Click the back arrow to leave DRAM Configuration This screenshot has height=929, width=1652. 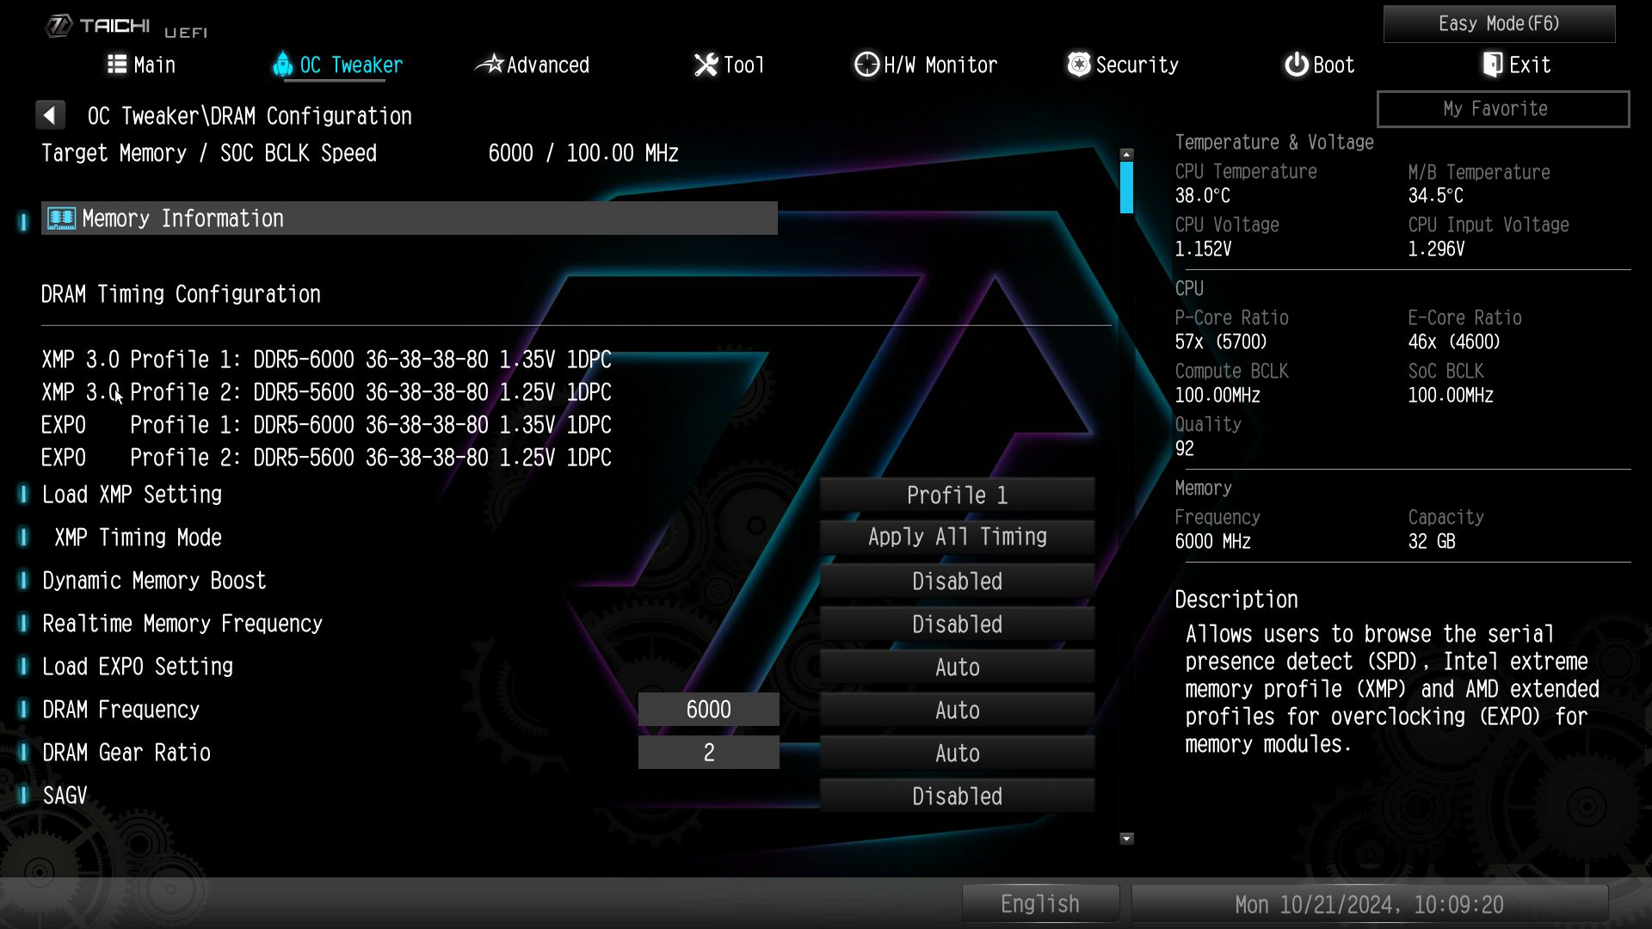(x=50, y=114)
